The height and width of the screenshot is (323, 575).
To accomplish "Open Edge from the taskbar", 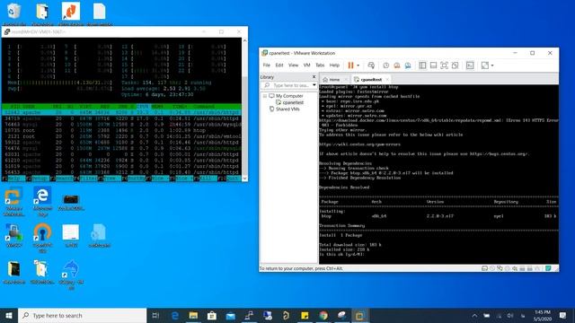I will pos(175,315).
